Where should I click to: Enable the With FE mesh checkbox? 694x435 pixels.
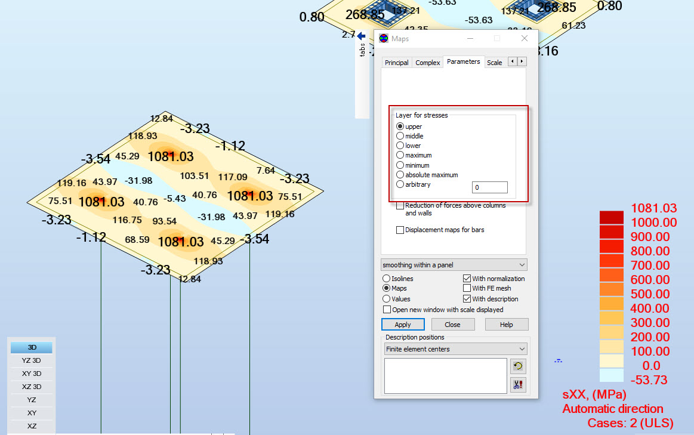[x=467, y=288]
